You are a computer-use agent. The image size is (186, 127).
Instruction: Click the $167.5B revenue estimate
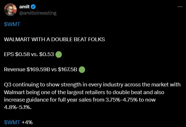point(68,70)
